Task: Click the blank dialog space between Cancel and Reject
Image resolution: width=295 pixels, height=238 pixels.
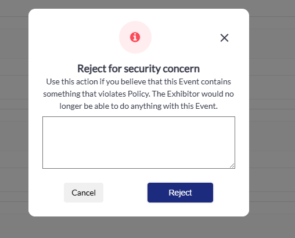Action: tap(125, 193)
